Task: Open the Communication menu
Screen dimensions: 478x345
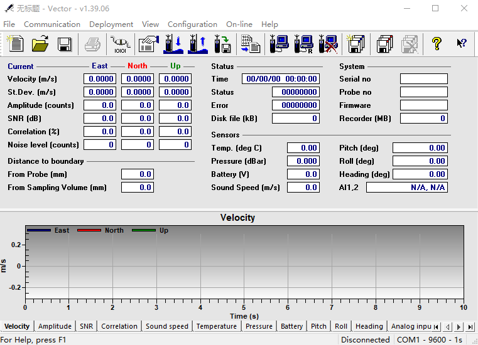Action: [x=52, y=24]
